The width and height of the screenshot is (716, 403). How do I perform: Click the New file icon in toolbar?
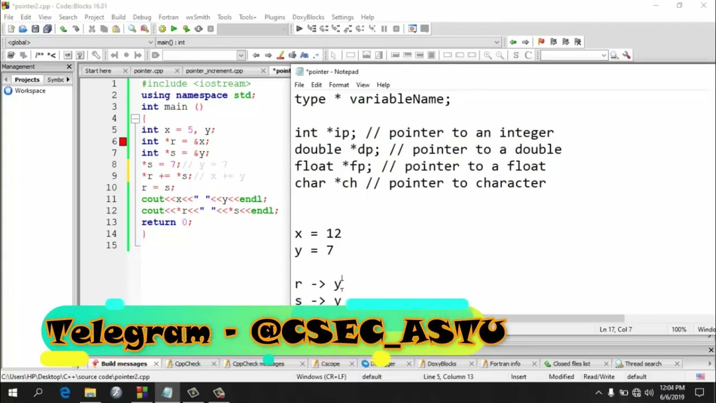coord(11,29)
